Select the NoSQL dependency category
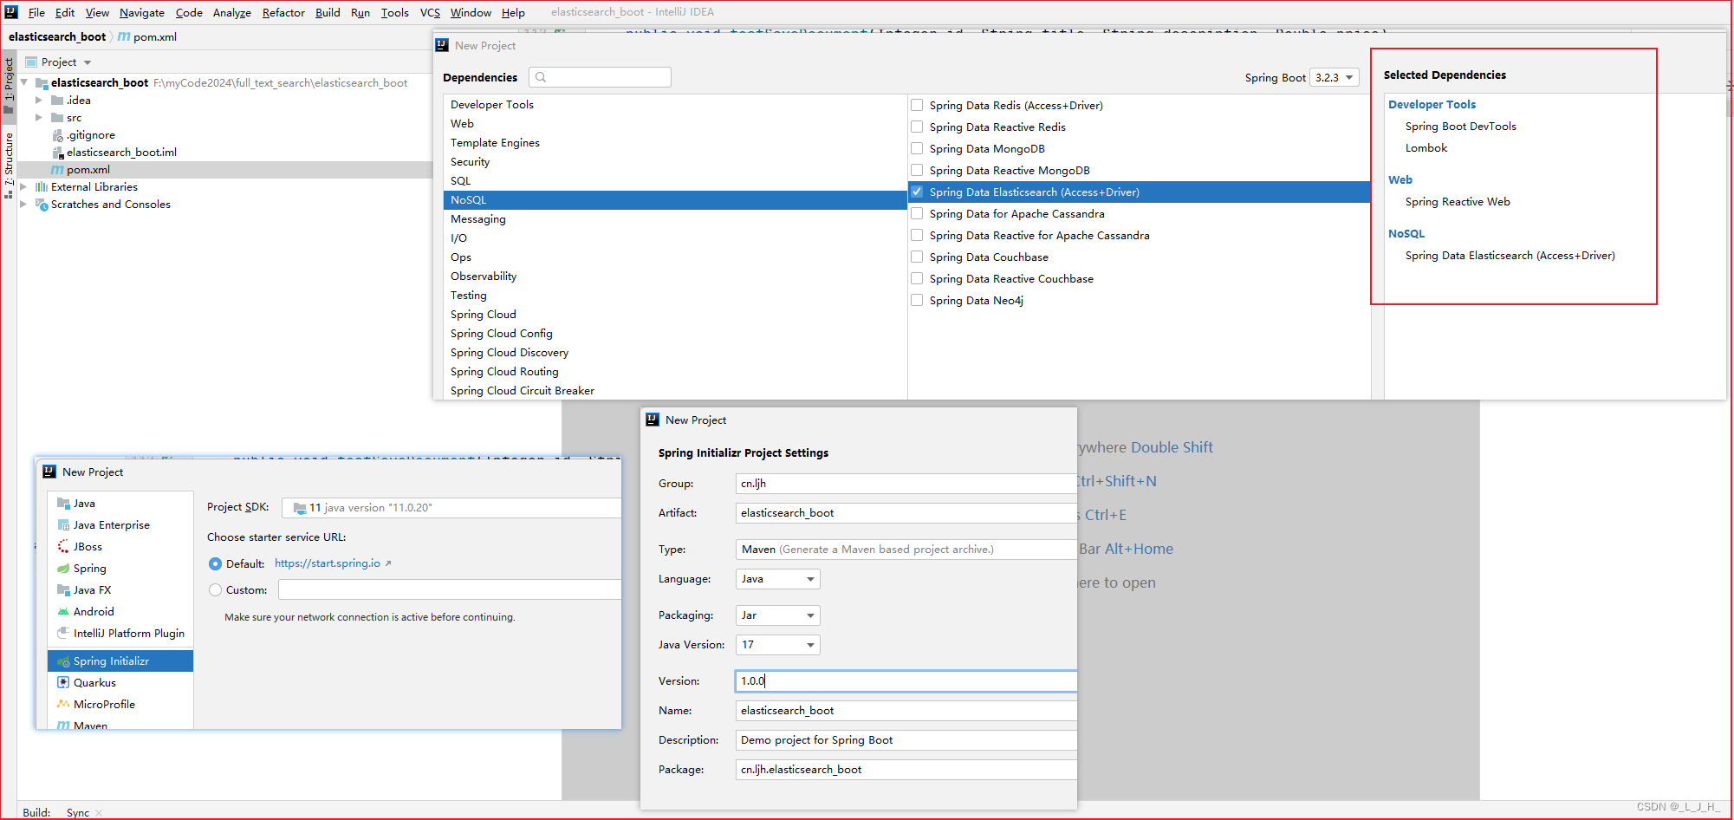This screenshot has width=1734, height=820. tap(674, 200)
